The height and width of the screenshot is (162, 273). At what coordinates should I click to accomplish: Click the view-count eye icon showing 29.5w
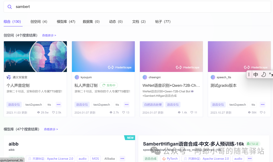(38, 113)
